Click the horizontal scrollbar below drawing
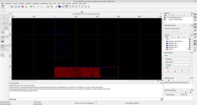Image resolution: width=197 pixels, height=105 pixels. pyautogui.click(x=83, y=81)
